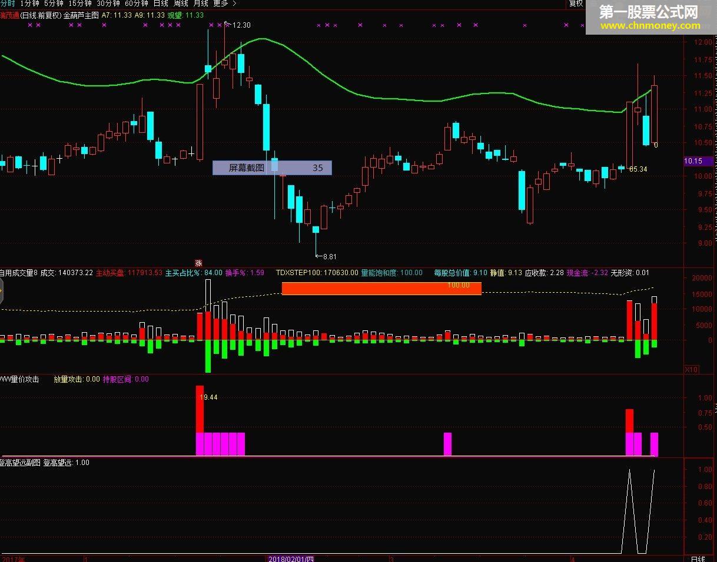Select the 15分钟 period tab

coord(80,4)
